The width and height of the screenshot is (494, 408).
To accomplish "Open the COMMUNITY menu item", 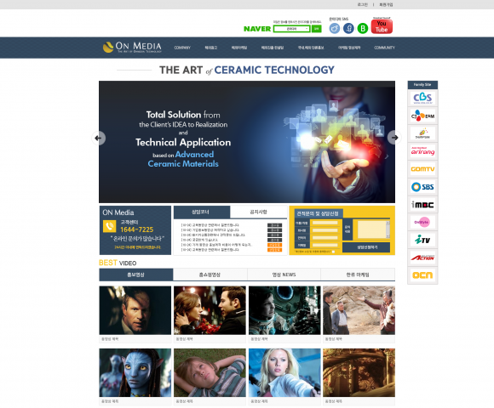I will click(384, 48).
